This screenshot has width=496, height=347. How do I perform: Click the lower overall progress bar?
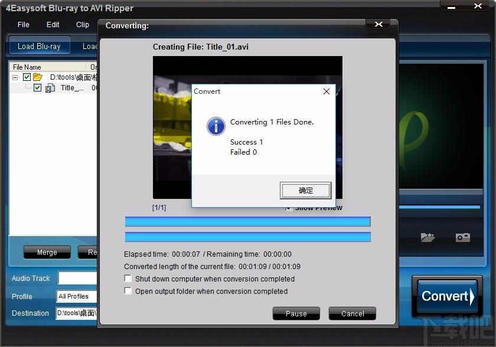point(247,237)
